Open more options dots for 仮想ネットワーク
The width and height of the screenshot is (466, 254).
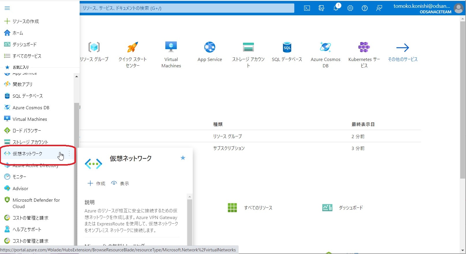tap(69, 154)
